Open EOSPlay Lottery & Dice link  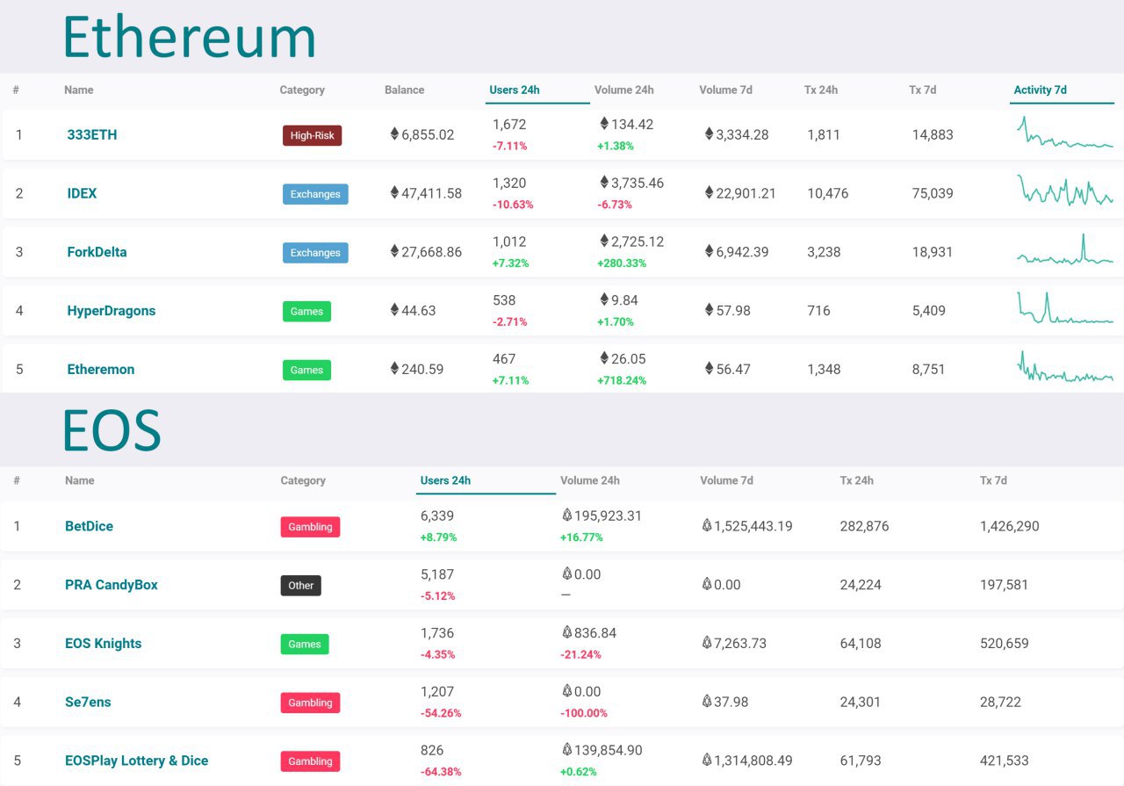(137, 761)
